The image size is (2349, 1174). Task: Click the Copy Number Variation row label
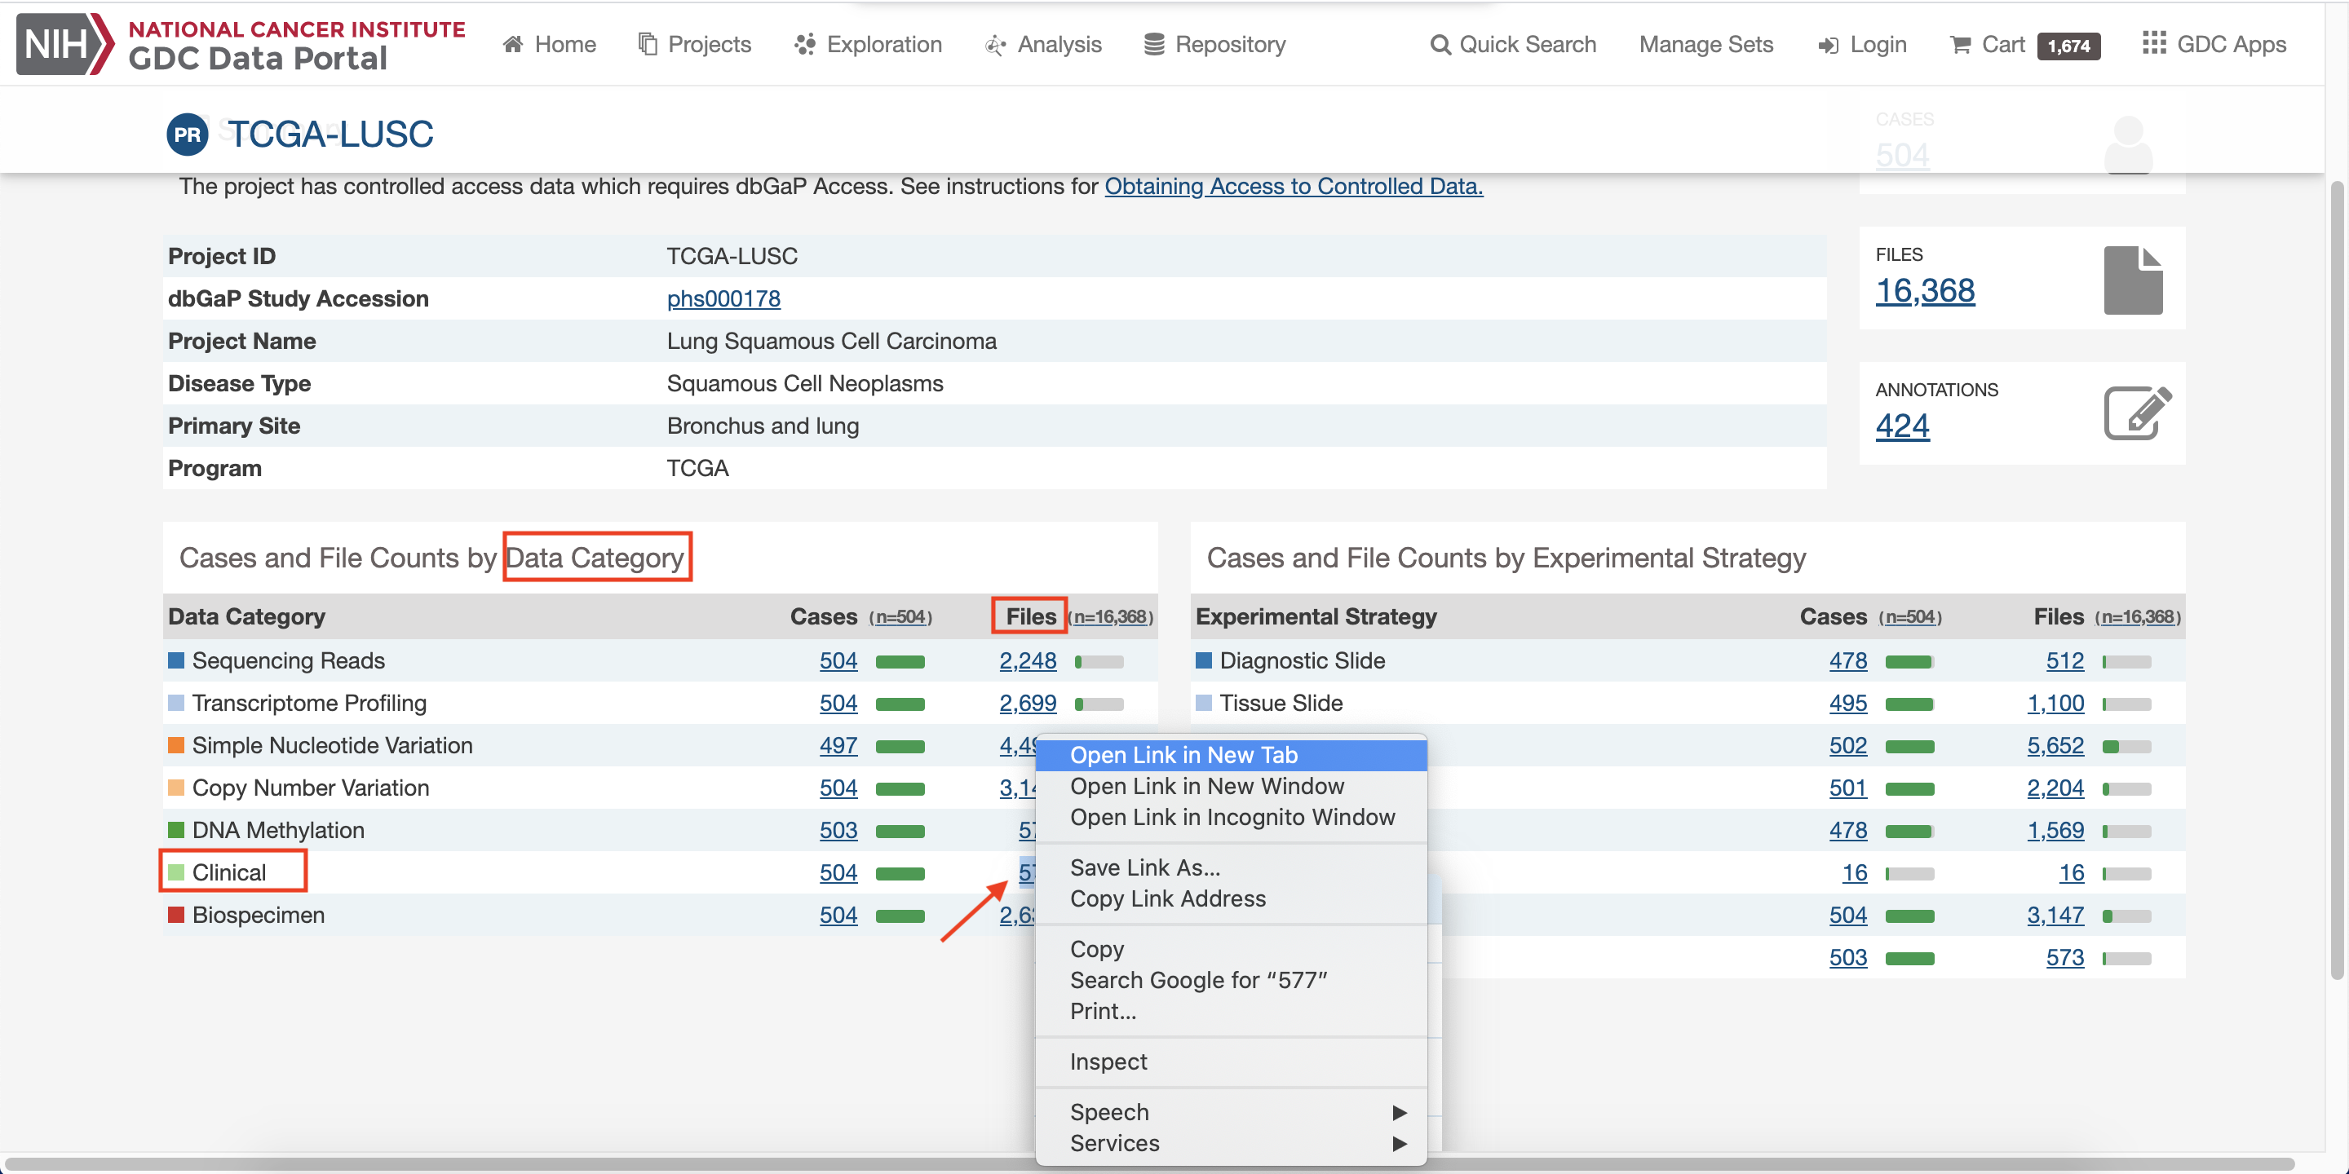click(310, 788)
